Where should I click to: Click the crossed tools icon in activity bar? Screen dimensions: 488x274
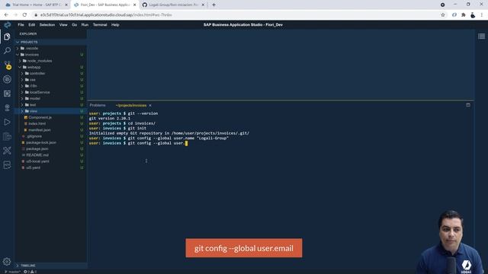click(7, 151)
